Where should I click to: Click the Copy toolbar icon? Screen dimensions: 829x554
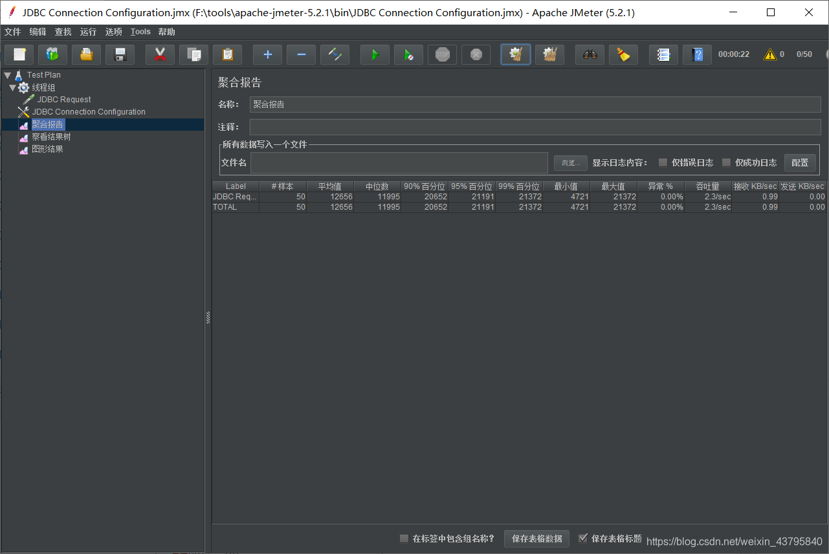[x=193, y=54]
